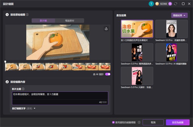Screen dimensions: 193x127
Task: Open info icon beside 設定原始縮圖
Action: (x=27, y=15)
